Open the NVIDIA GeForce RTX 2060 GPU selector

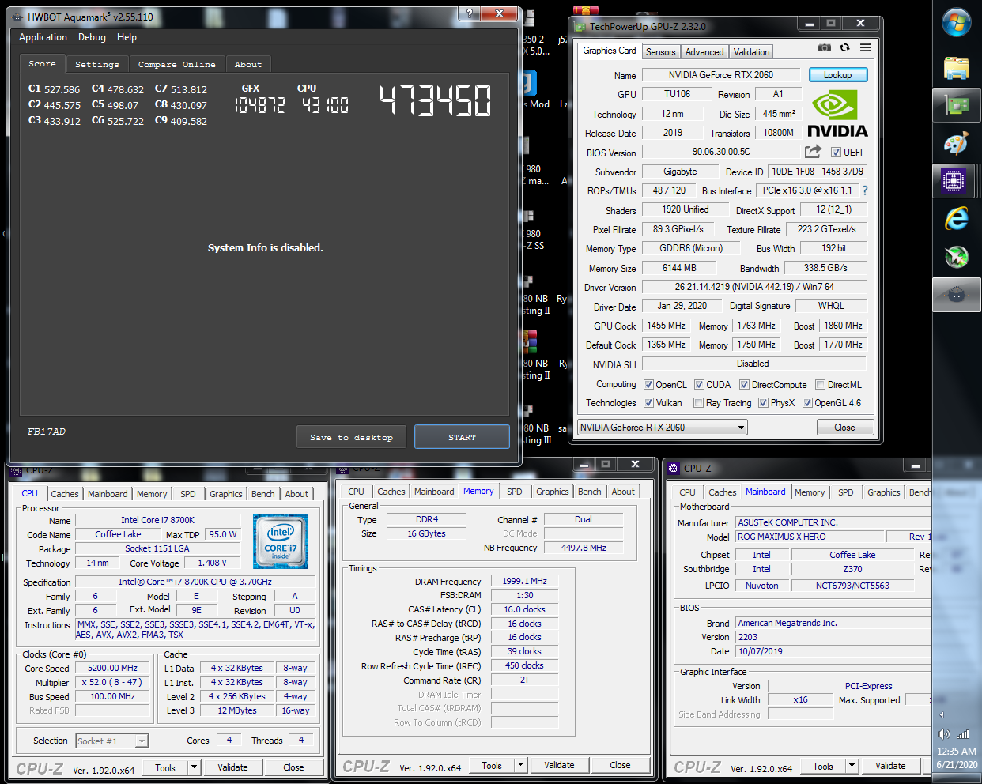(x=662, y=428)
